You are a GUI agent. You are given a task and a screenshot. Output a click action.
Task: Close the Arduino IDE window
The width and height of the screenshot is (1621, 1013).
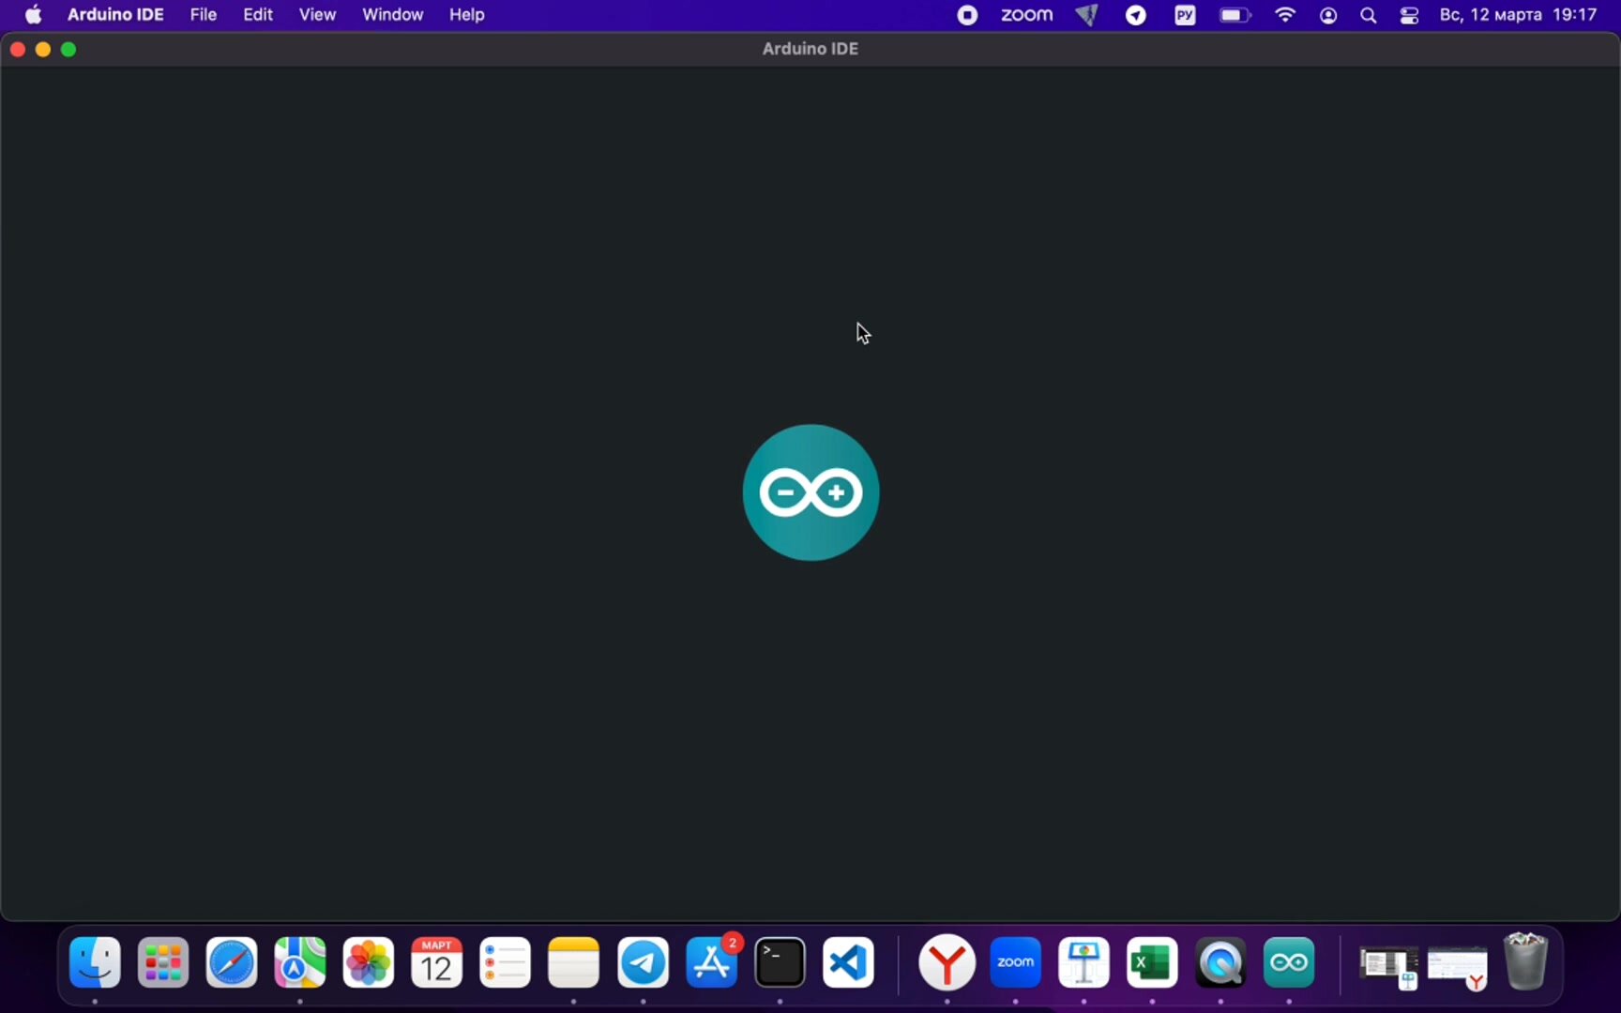click(17, 49)
